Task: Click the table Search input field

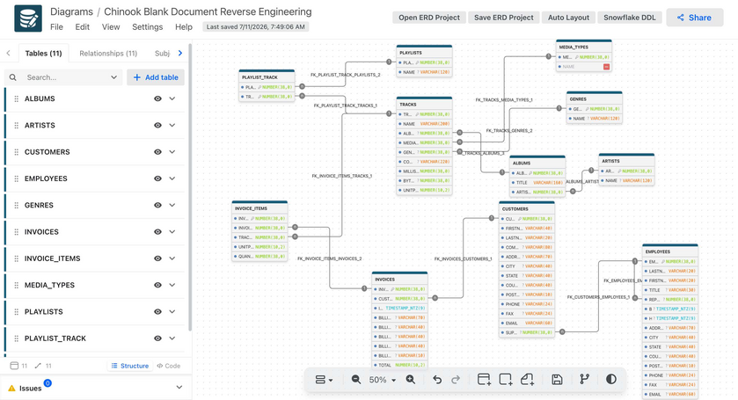Action: point(63,77)
